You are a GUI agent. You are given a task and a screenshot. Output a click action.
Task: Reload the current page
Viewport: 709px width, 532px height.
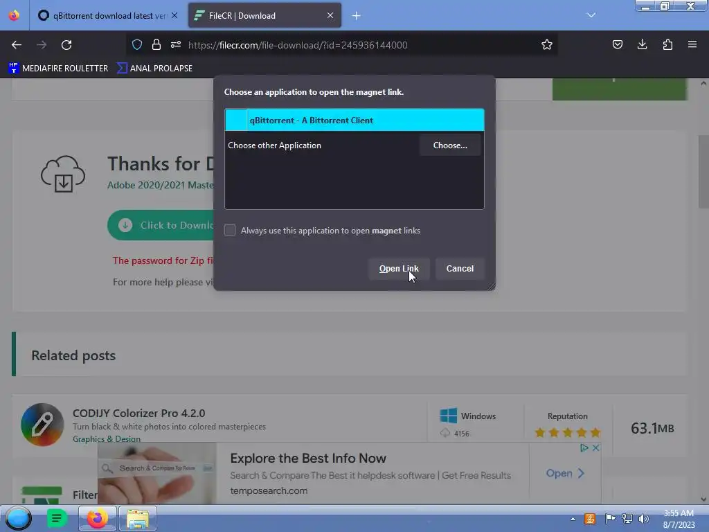coord(66,45)
